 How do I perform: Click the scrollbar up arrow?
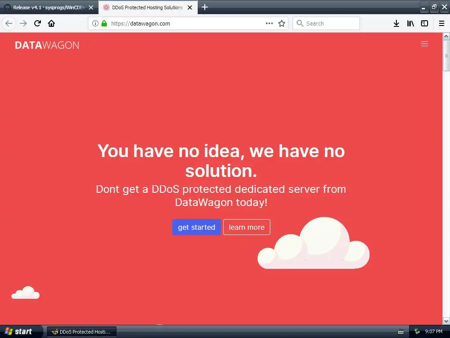pyautogui.click(x=446, y=36)
